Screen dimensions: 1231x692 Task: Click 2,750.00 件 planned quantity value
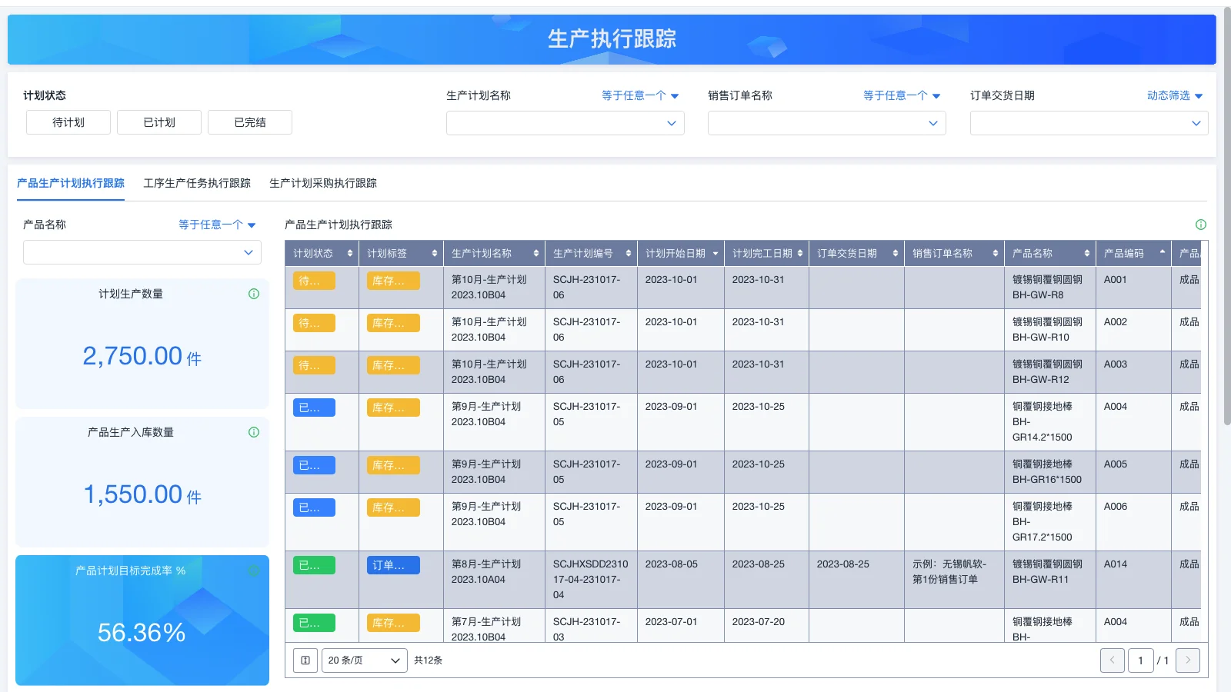pyautogui.click(x=142, y=356)
